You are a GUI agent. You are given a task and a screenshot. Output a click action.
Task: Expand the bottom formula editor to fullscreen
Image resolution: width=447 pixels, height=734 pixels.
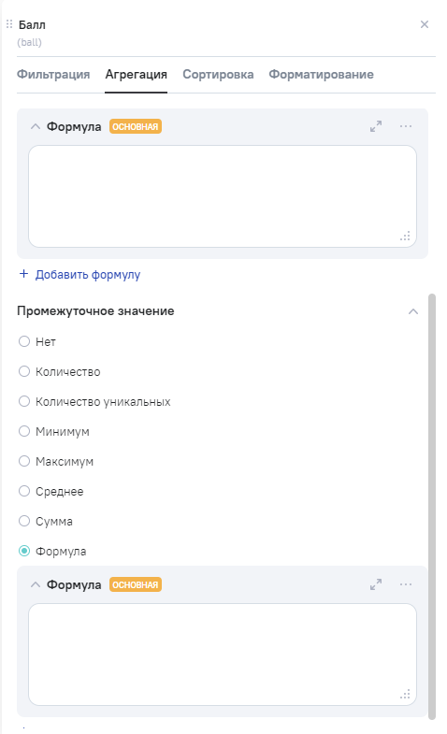click(376, 584)
